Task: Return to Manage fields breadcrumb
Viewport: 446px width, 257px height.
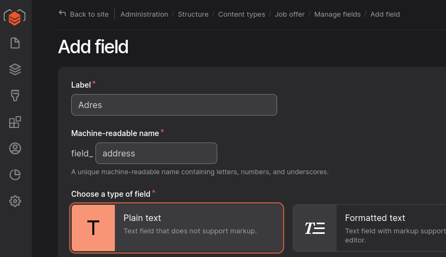Action: (337, 14)
